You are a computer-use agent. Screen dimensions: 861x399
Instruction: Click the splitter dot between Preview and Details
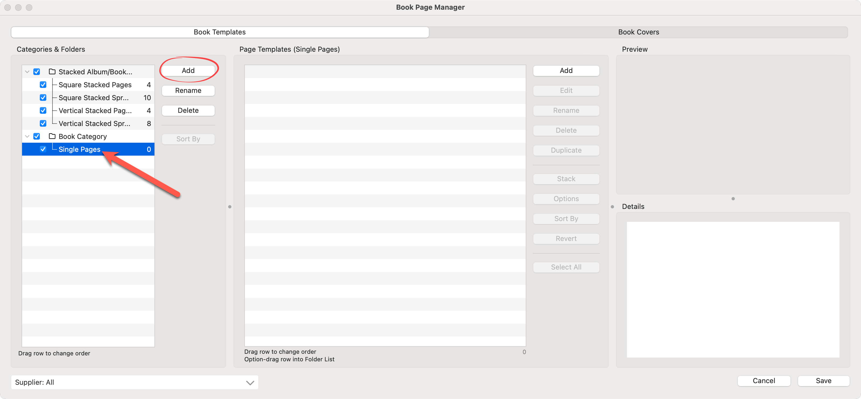[x=733, y=199]
